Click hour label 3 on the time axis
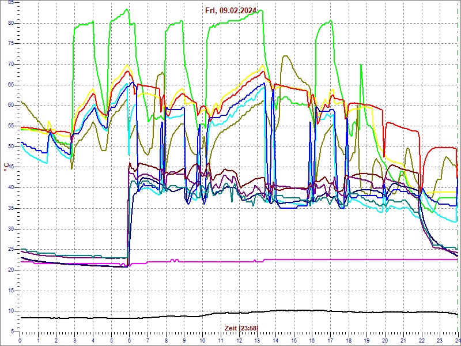 (75, 340)
